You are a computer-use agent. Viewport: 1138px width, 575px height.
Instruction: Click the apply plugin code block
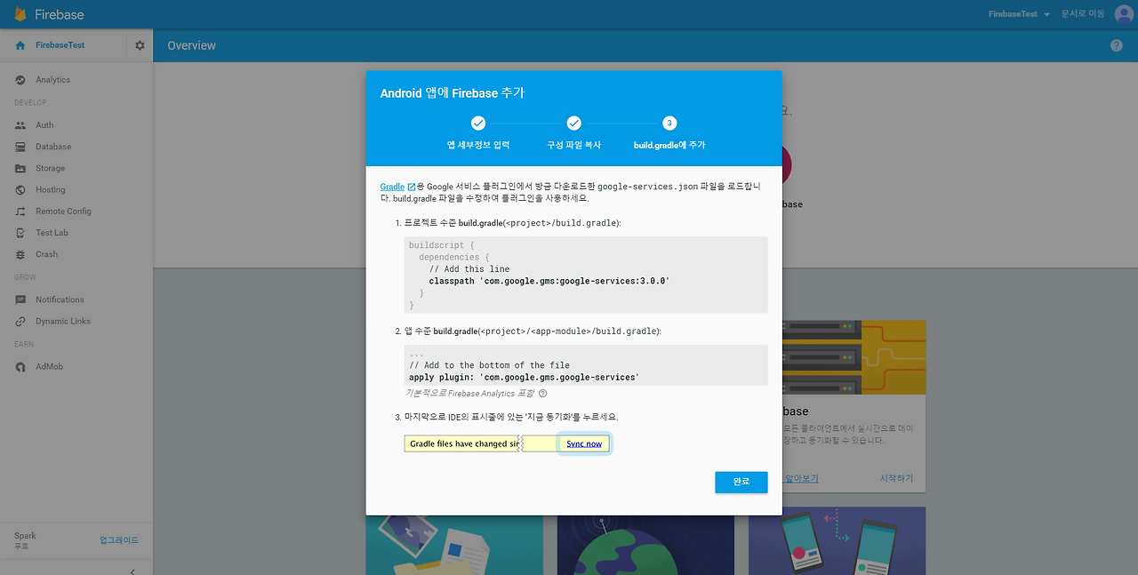(x=586, y=365)
